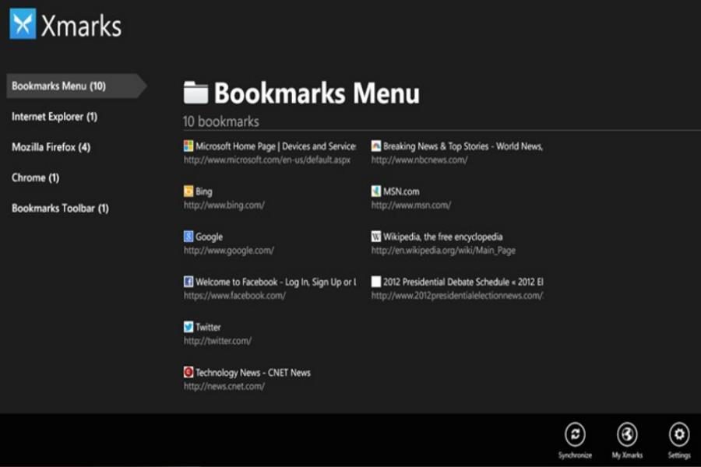Screen dimensions: 701x467
Task: Click the Synchronize icon in bottom bar
Action: [x=575, y=435]
